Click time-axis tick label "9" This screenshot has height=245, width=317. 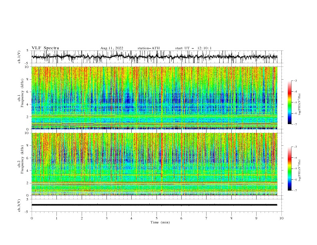click(x=256, y=218)
